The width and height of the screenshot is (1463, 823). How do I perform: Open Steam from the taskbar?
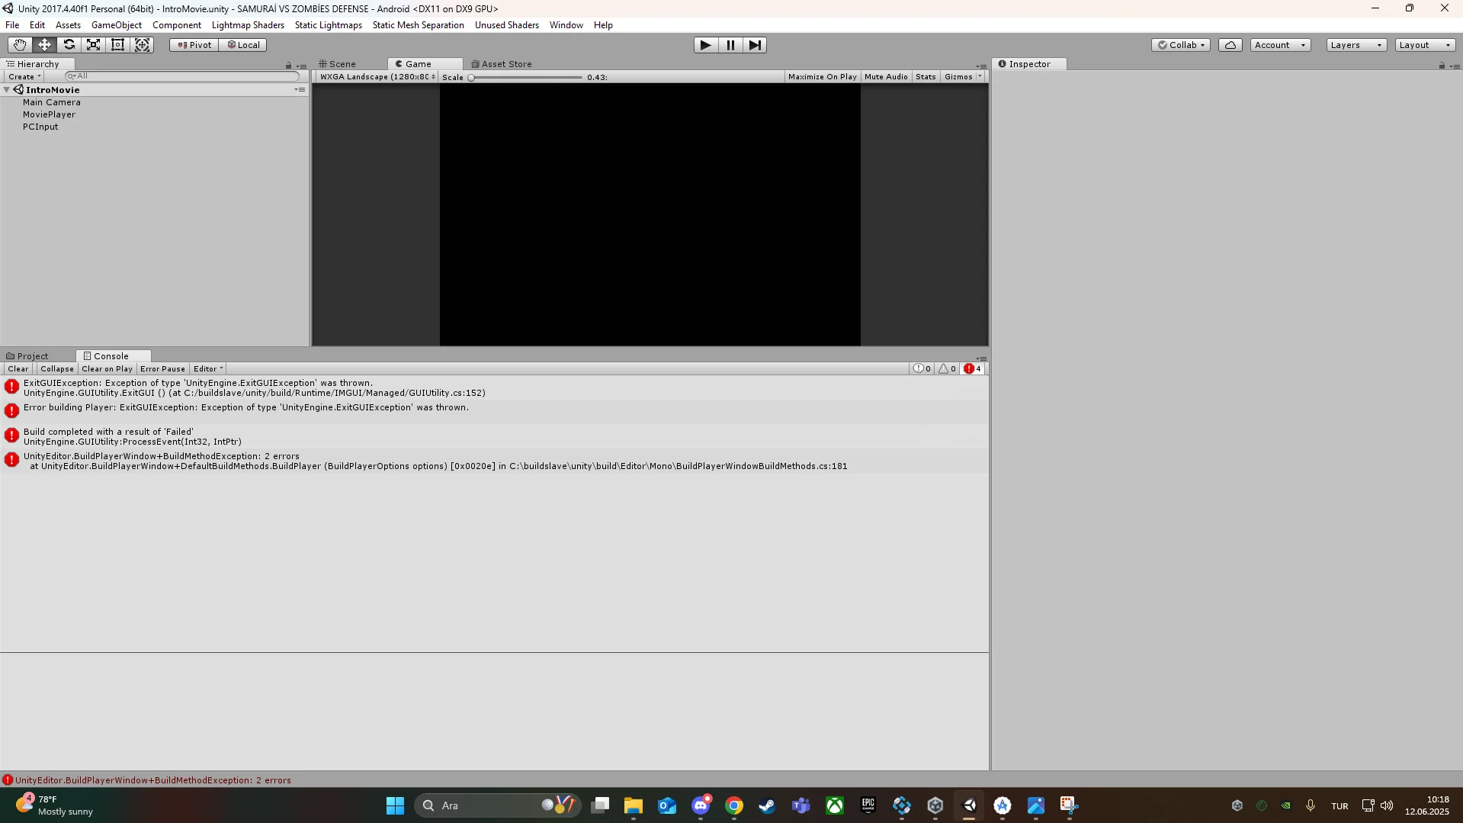tap(767, 805)
